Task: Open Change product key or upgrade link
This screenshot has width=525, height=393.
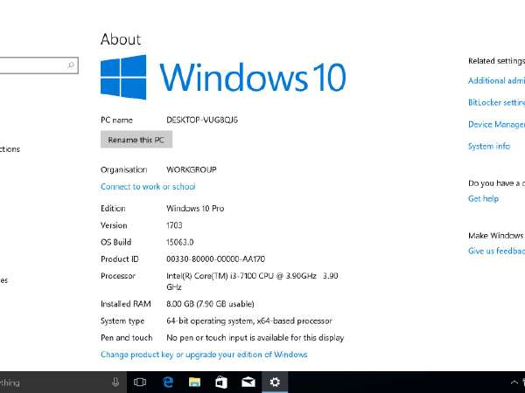Action: 204,355
